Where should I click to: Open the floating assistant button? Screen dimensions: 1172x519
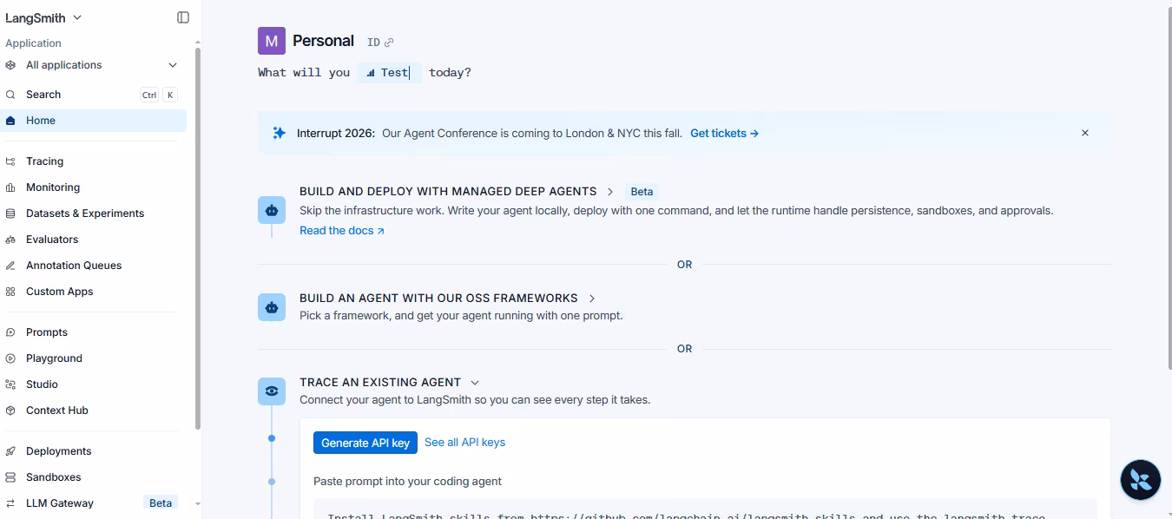1141,480
